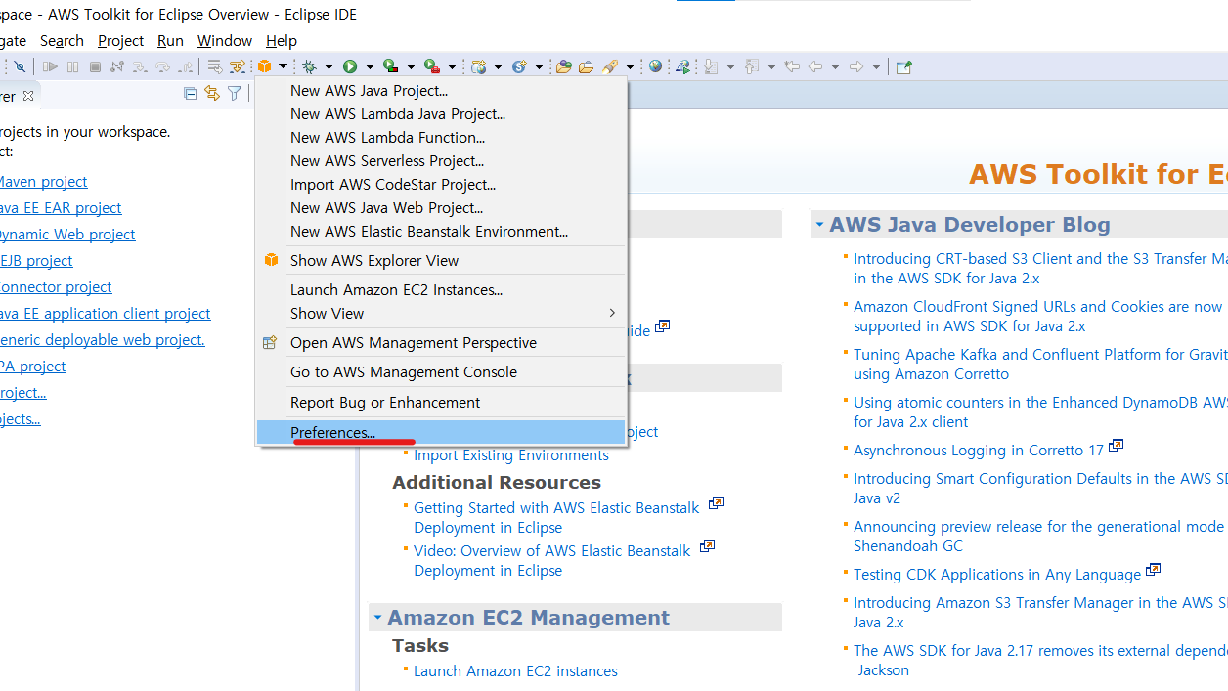Click the Disconnect debug icon

pyautogui.click(x=117, y=66)
